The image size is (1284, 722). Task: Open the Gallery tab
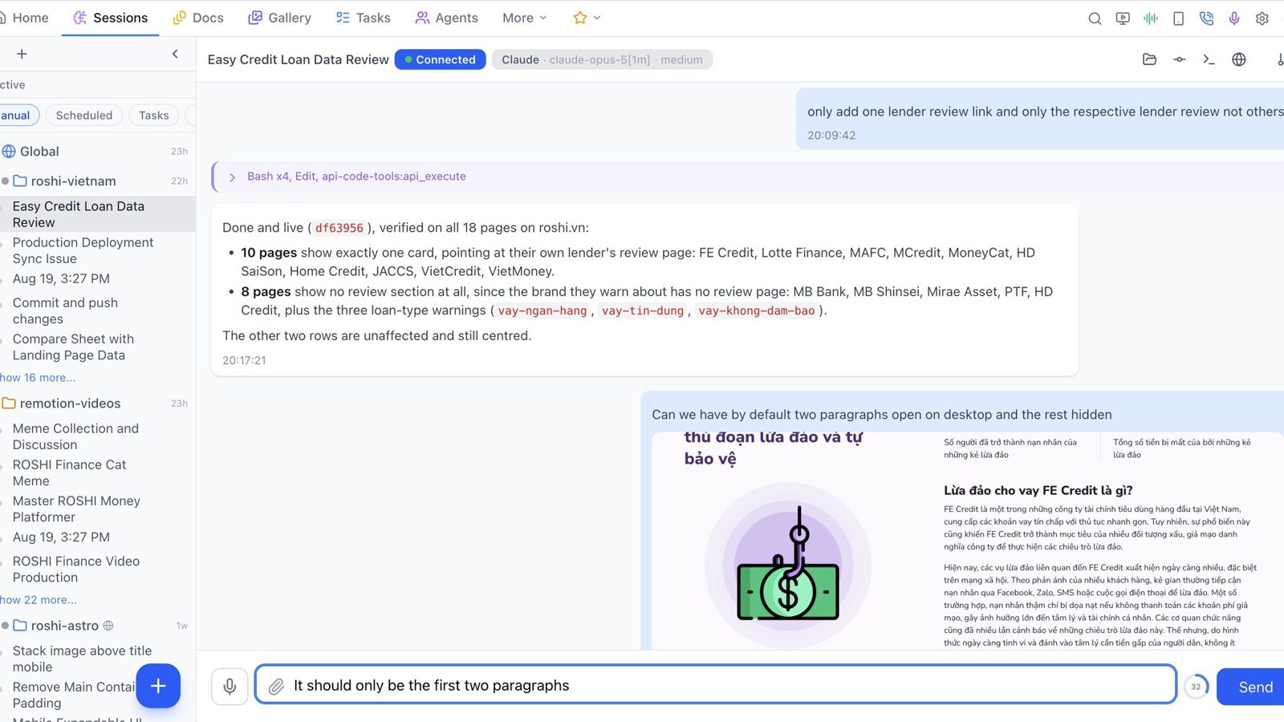tap(279, 18)
